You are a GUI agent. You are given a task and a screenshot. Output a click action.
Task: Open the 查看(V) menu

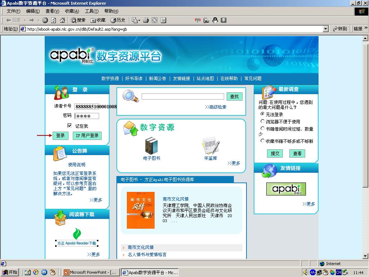[x=53, y=11]
